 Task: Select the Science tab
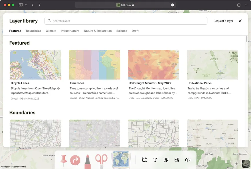pos(122,31)
